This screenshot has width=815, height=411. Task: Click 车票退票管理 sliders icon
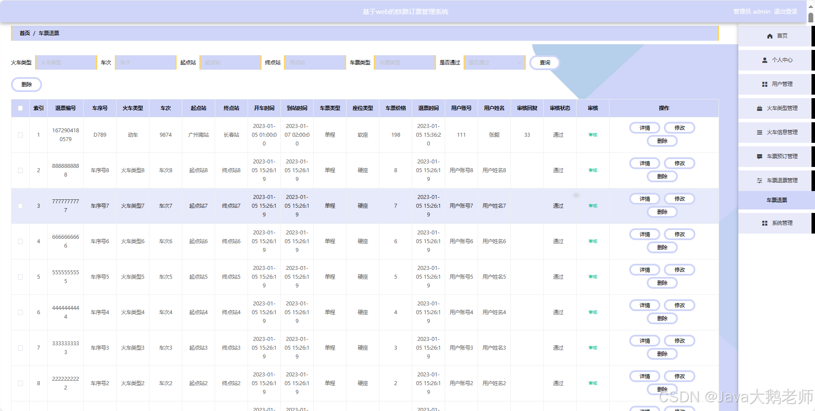point(759,181)
